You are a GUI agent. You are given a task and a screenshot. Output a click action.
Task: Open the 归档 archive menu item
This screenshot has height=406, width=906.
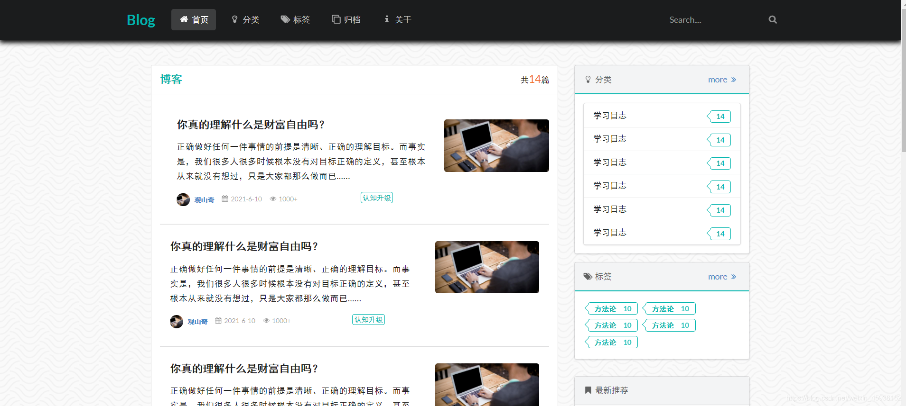coord(346,20)
